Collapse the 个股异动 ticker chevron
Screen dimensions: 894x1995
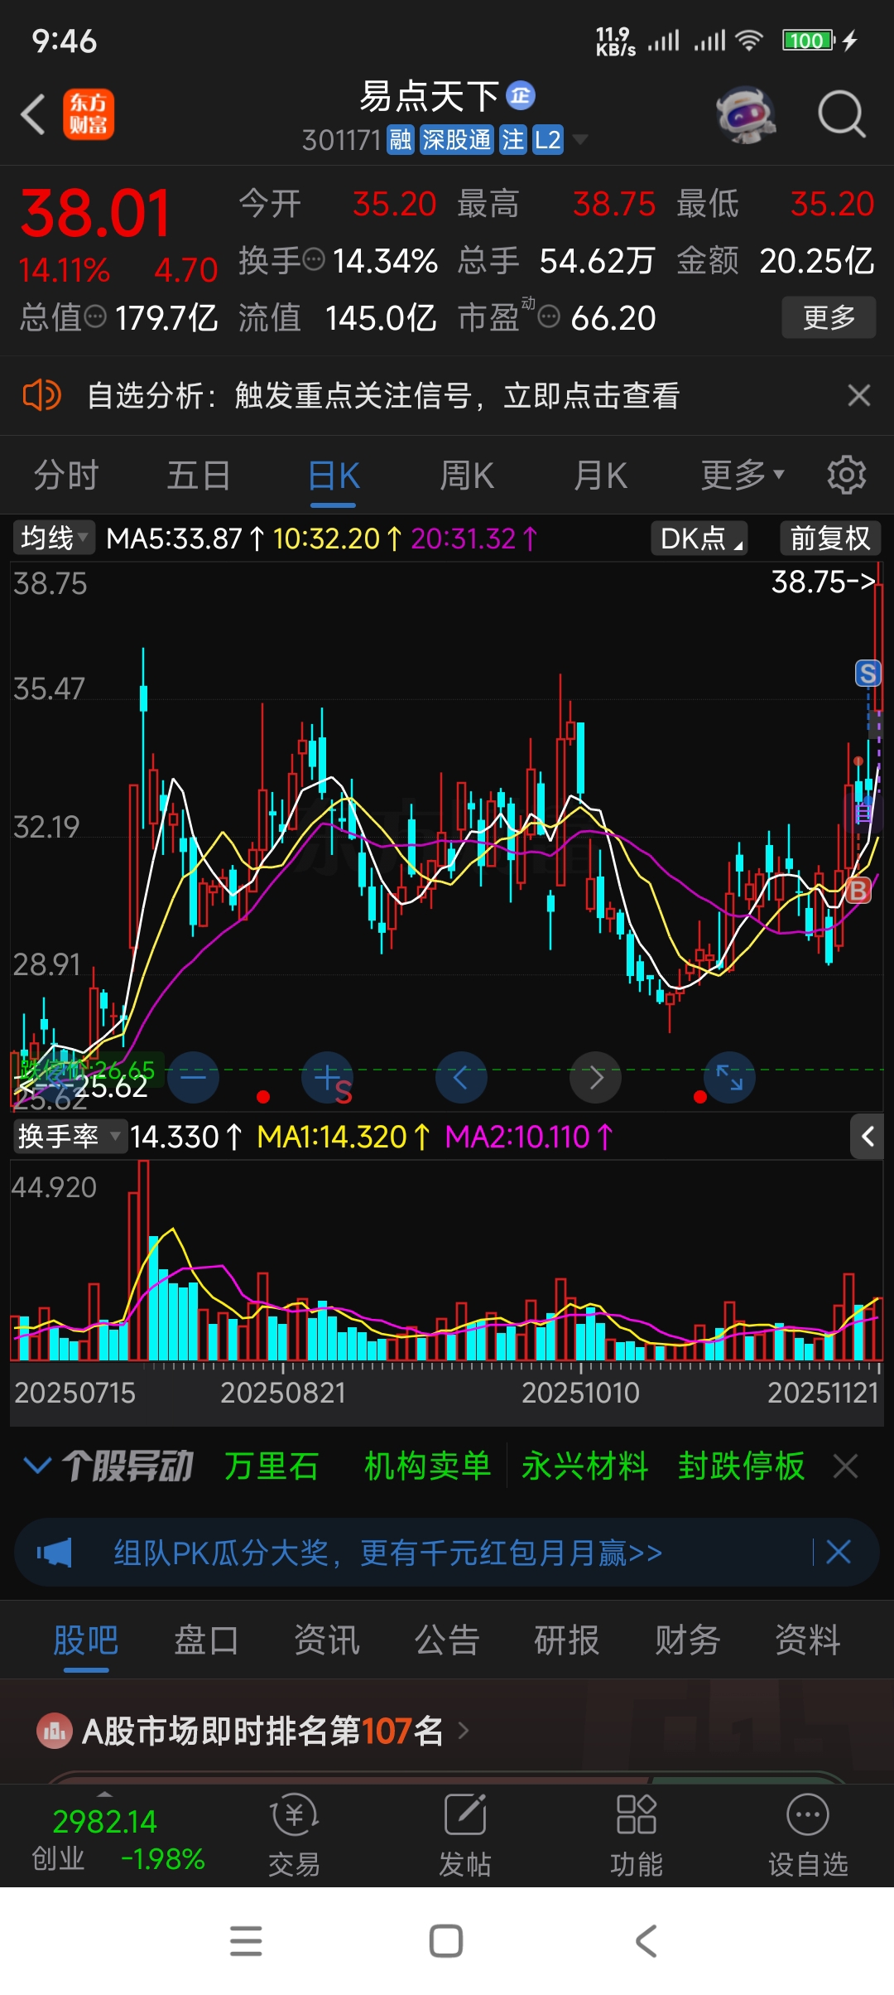click(37, 1466)
